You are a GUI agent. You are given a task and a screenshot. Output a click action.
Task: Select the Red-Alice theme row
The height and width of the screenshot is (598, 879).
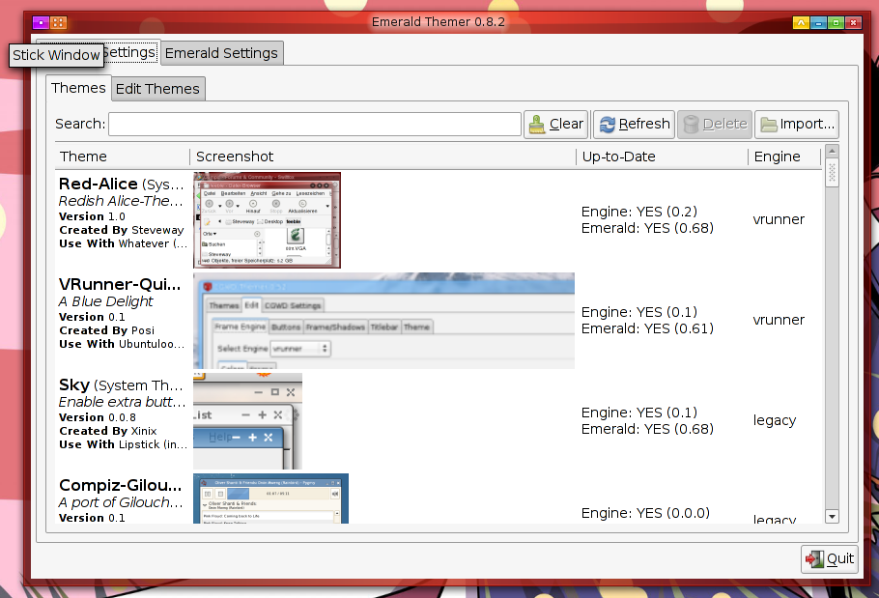[439, 219]
